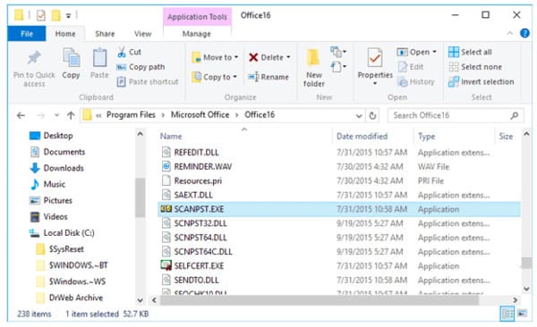Select Local Disk (C:) in tree
The image size is (537, 327).
[x=62, y=233]
